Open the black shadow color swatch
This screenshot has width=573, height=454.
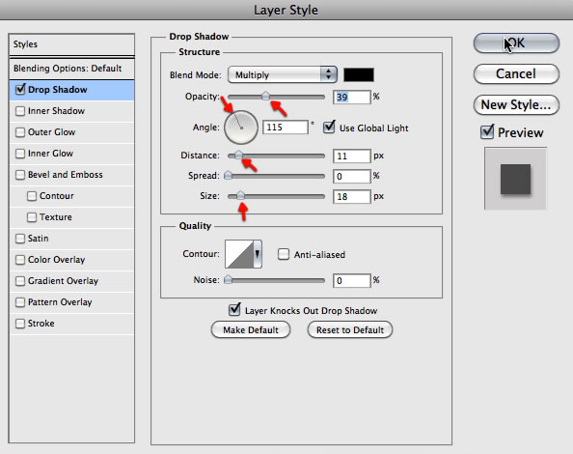(x=359, y=74)
